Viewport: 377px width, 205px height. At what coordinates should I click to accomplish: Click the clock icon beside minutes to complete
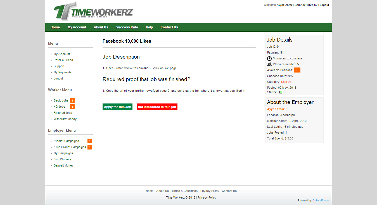point(269,59)
